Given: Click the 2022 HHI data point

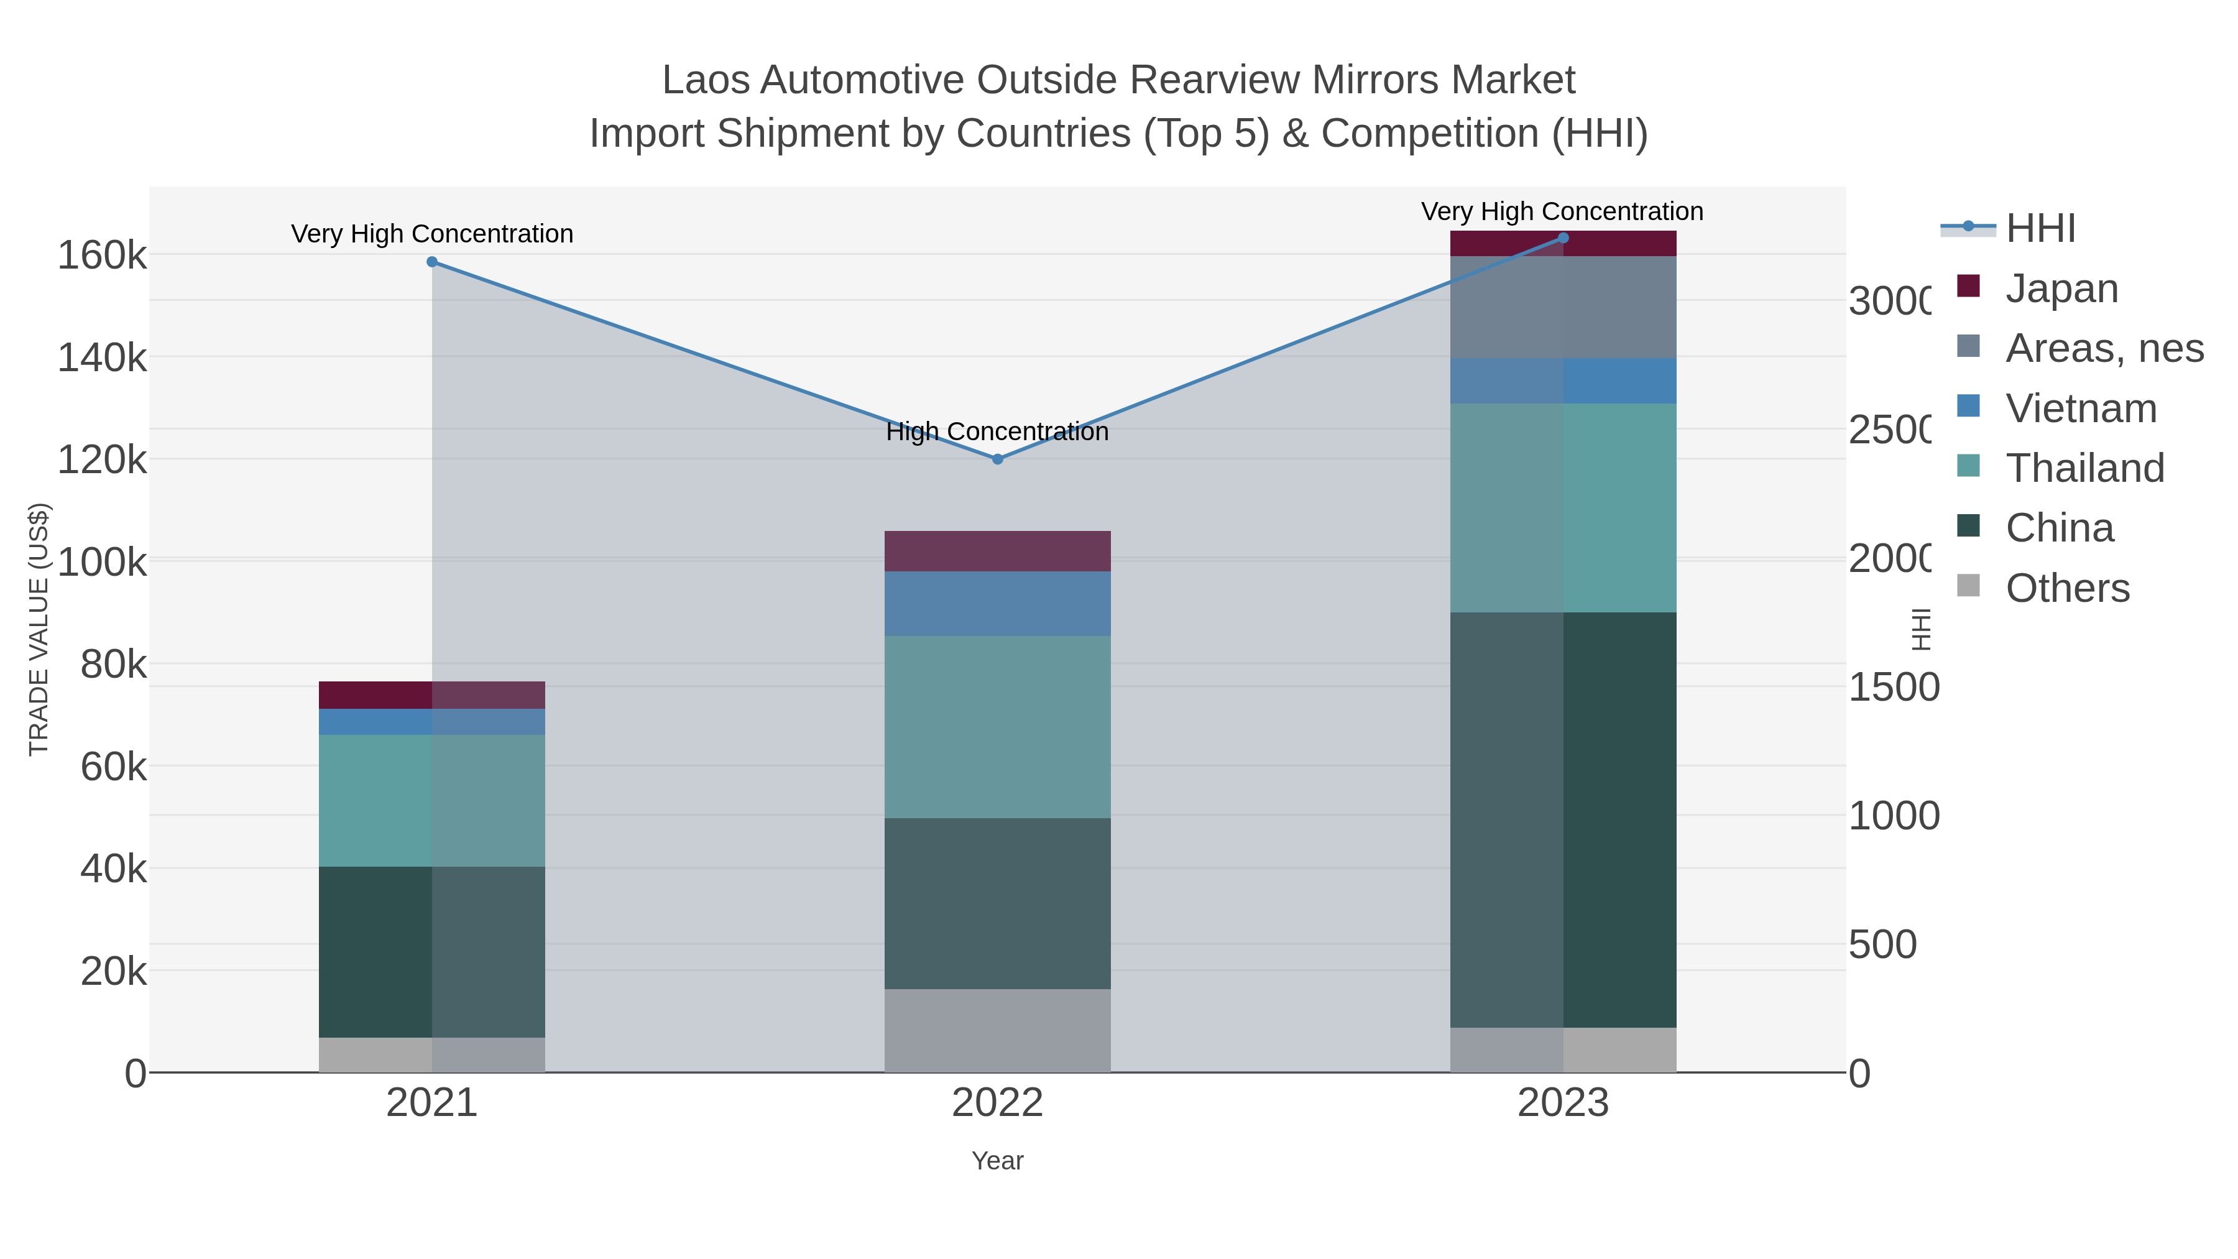Looking at the screenshot, I should coord(997,459).
